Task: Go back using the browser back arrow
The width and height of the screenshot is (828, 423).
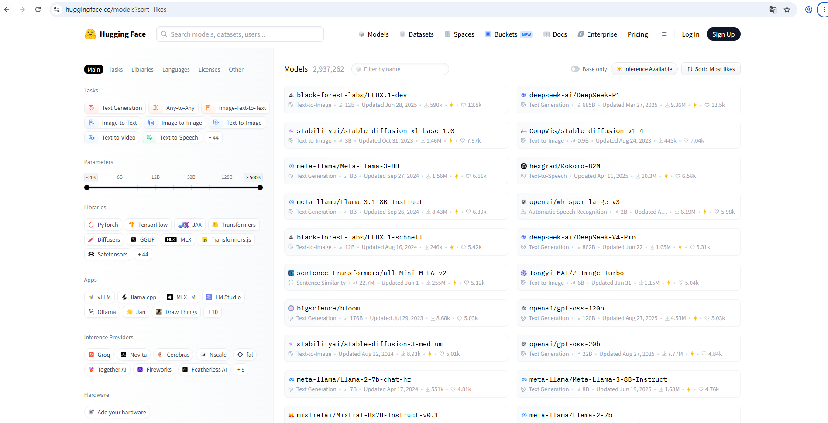Action: 7,10
